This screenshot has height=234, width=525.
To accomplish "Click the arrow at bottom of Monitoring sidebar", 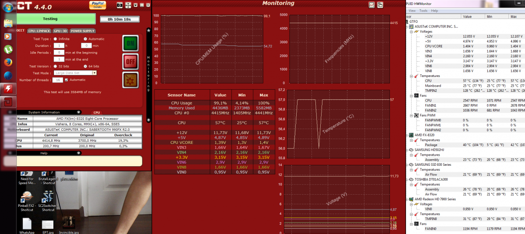I will tap(148, 119).
